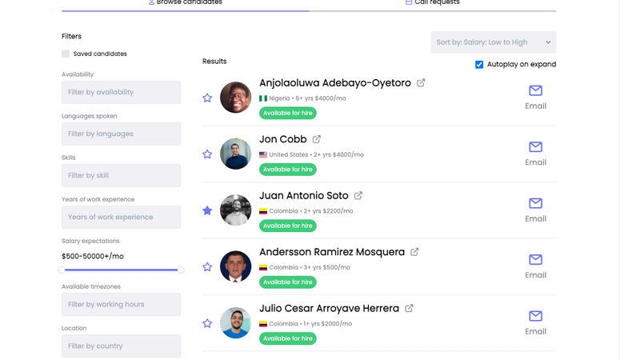Open Filter by skill dropdown

pos(121,175)
